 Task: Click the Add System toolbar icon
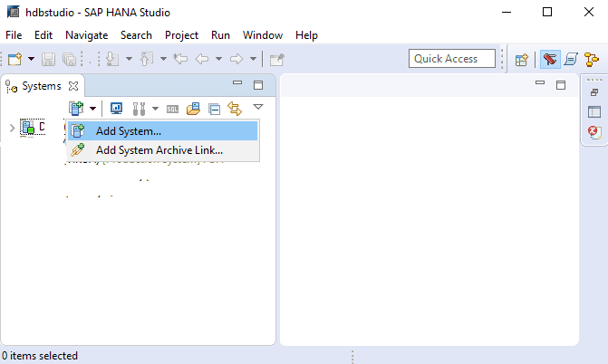click(76, 108)
